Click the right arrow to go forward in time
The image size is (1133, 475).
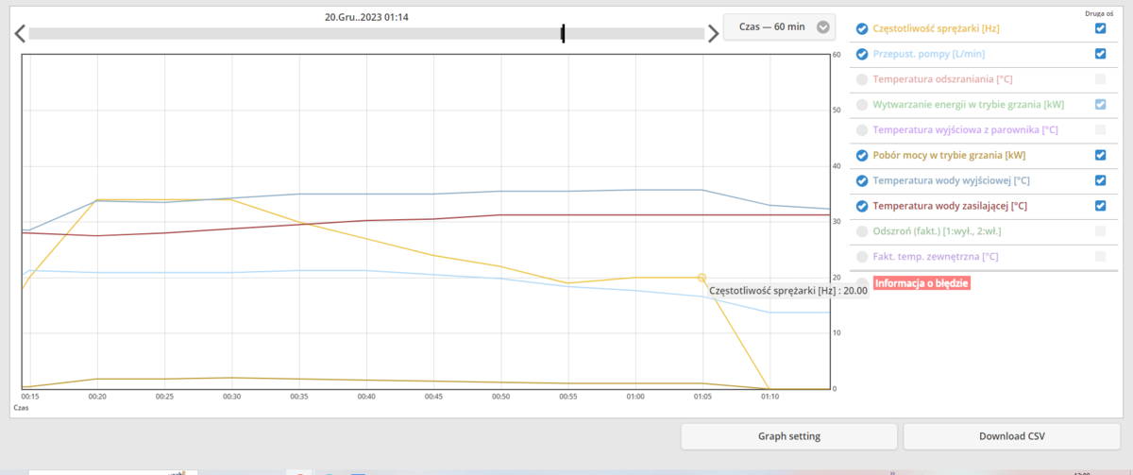[714, 34]
